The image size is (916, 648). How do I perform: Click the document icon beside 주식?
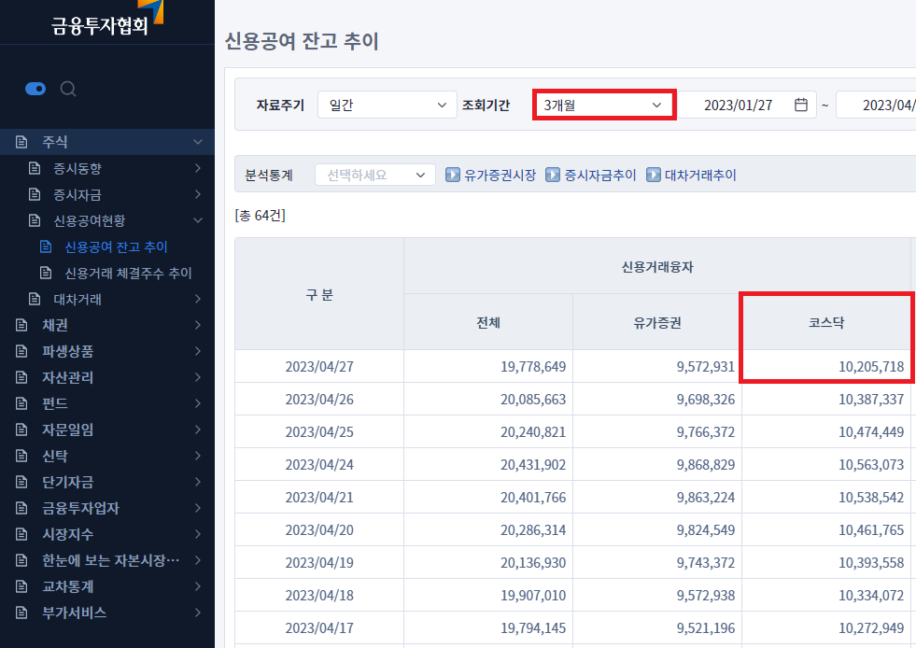[x=21, y=142]
